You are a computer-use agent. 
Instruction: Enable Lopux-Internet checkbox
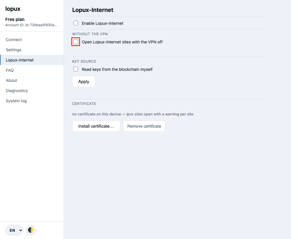pyautogui.click(x=76, y=23)
